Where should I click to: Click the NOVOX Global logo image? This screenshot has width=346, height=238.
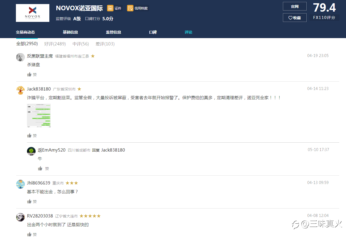click(x=33, y=13)
